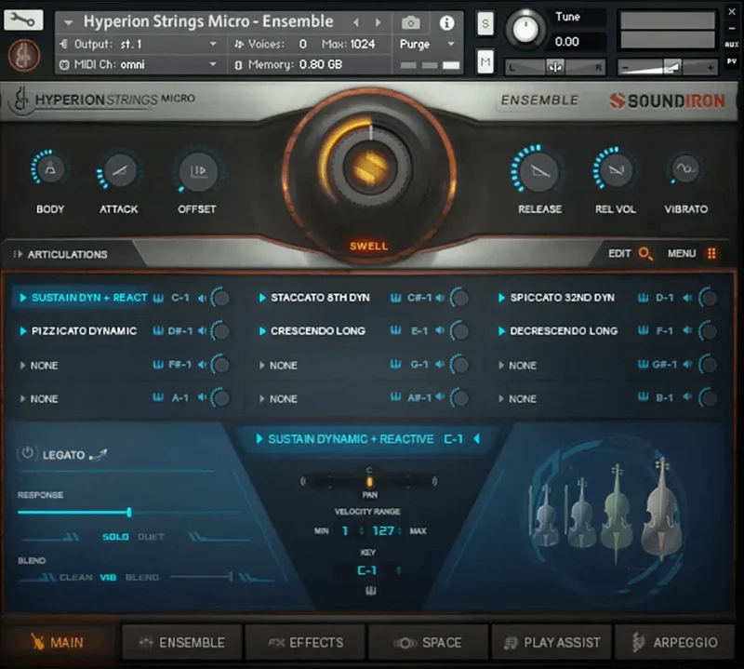Go to next instrument preset arrow
This screenshot has width=744, height=669.
[379, 22]
